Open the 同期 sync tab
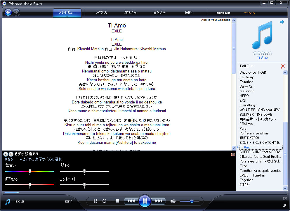 click(189, 13)
